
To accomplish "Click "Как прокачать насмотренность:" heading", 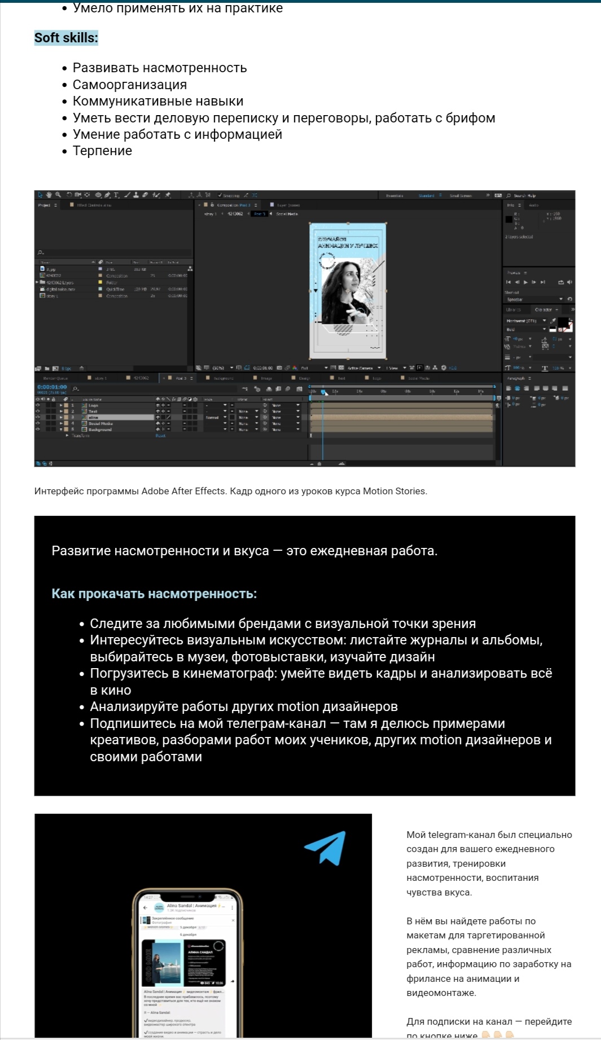I will 154,594.
